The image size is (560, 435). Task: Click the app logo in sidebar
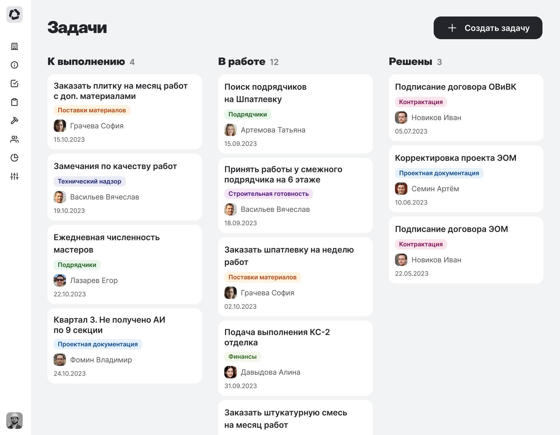[14, 14]
